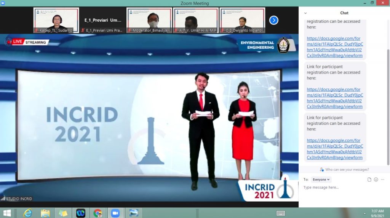Open Internet Explorer from the taskbar

(x=27, y=213)
